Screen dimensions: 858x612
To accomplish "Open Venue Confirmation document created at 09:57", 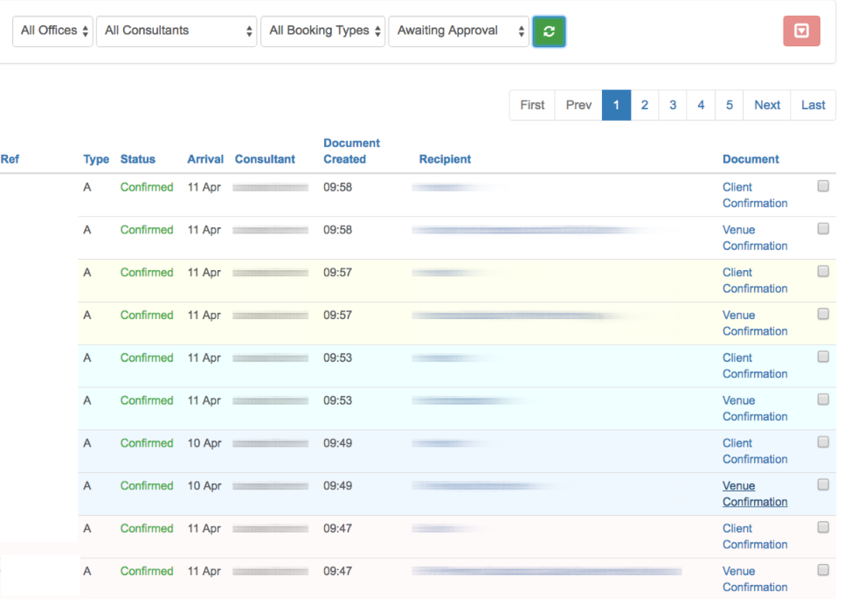I will pyautogui.click(x=755, y=323).
